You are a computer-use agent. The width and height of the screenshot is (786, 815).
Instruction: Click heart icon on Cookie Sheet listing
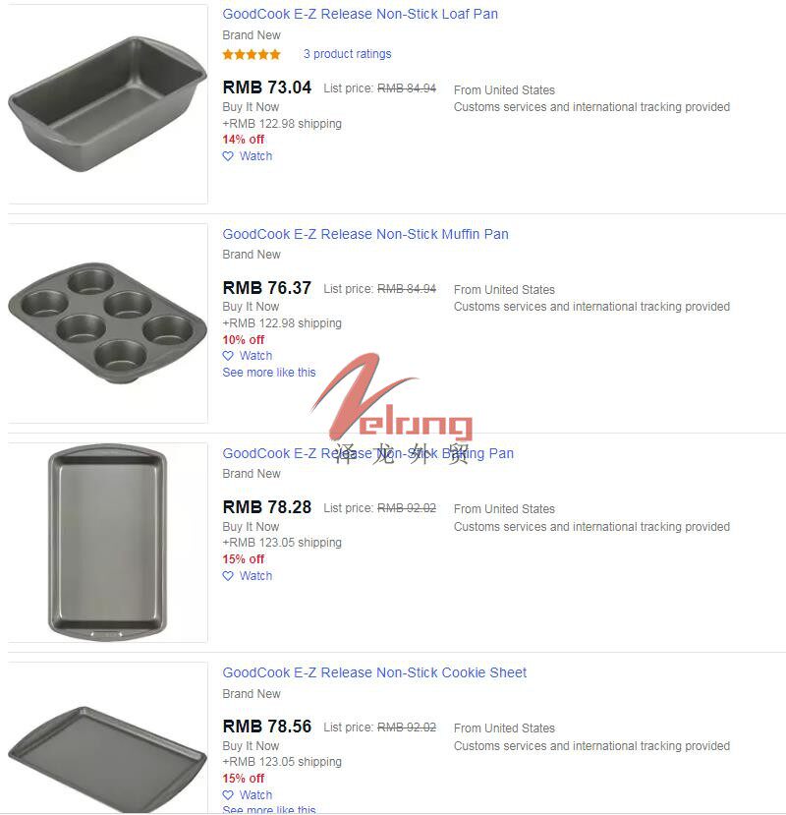click(x=228, y=795)
